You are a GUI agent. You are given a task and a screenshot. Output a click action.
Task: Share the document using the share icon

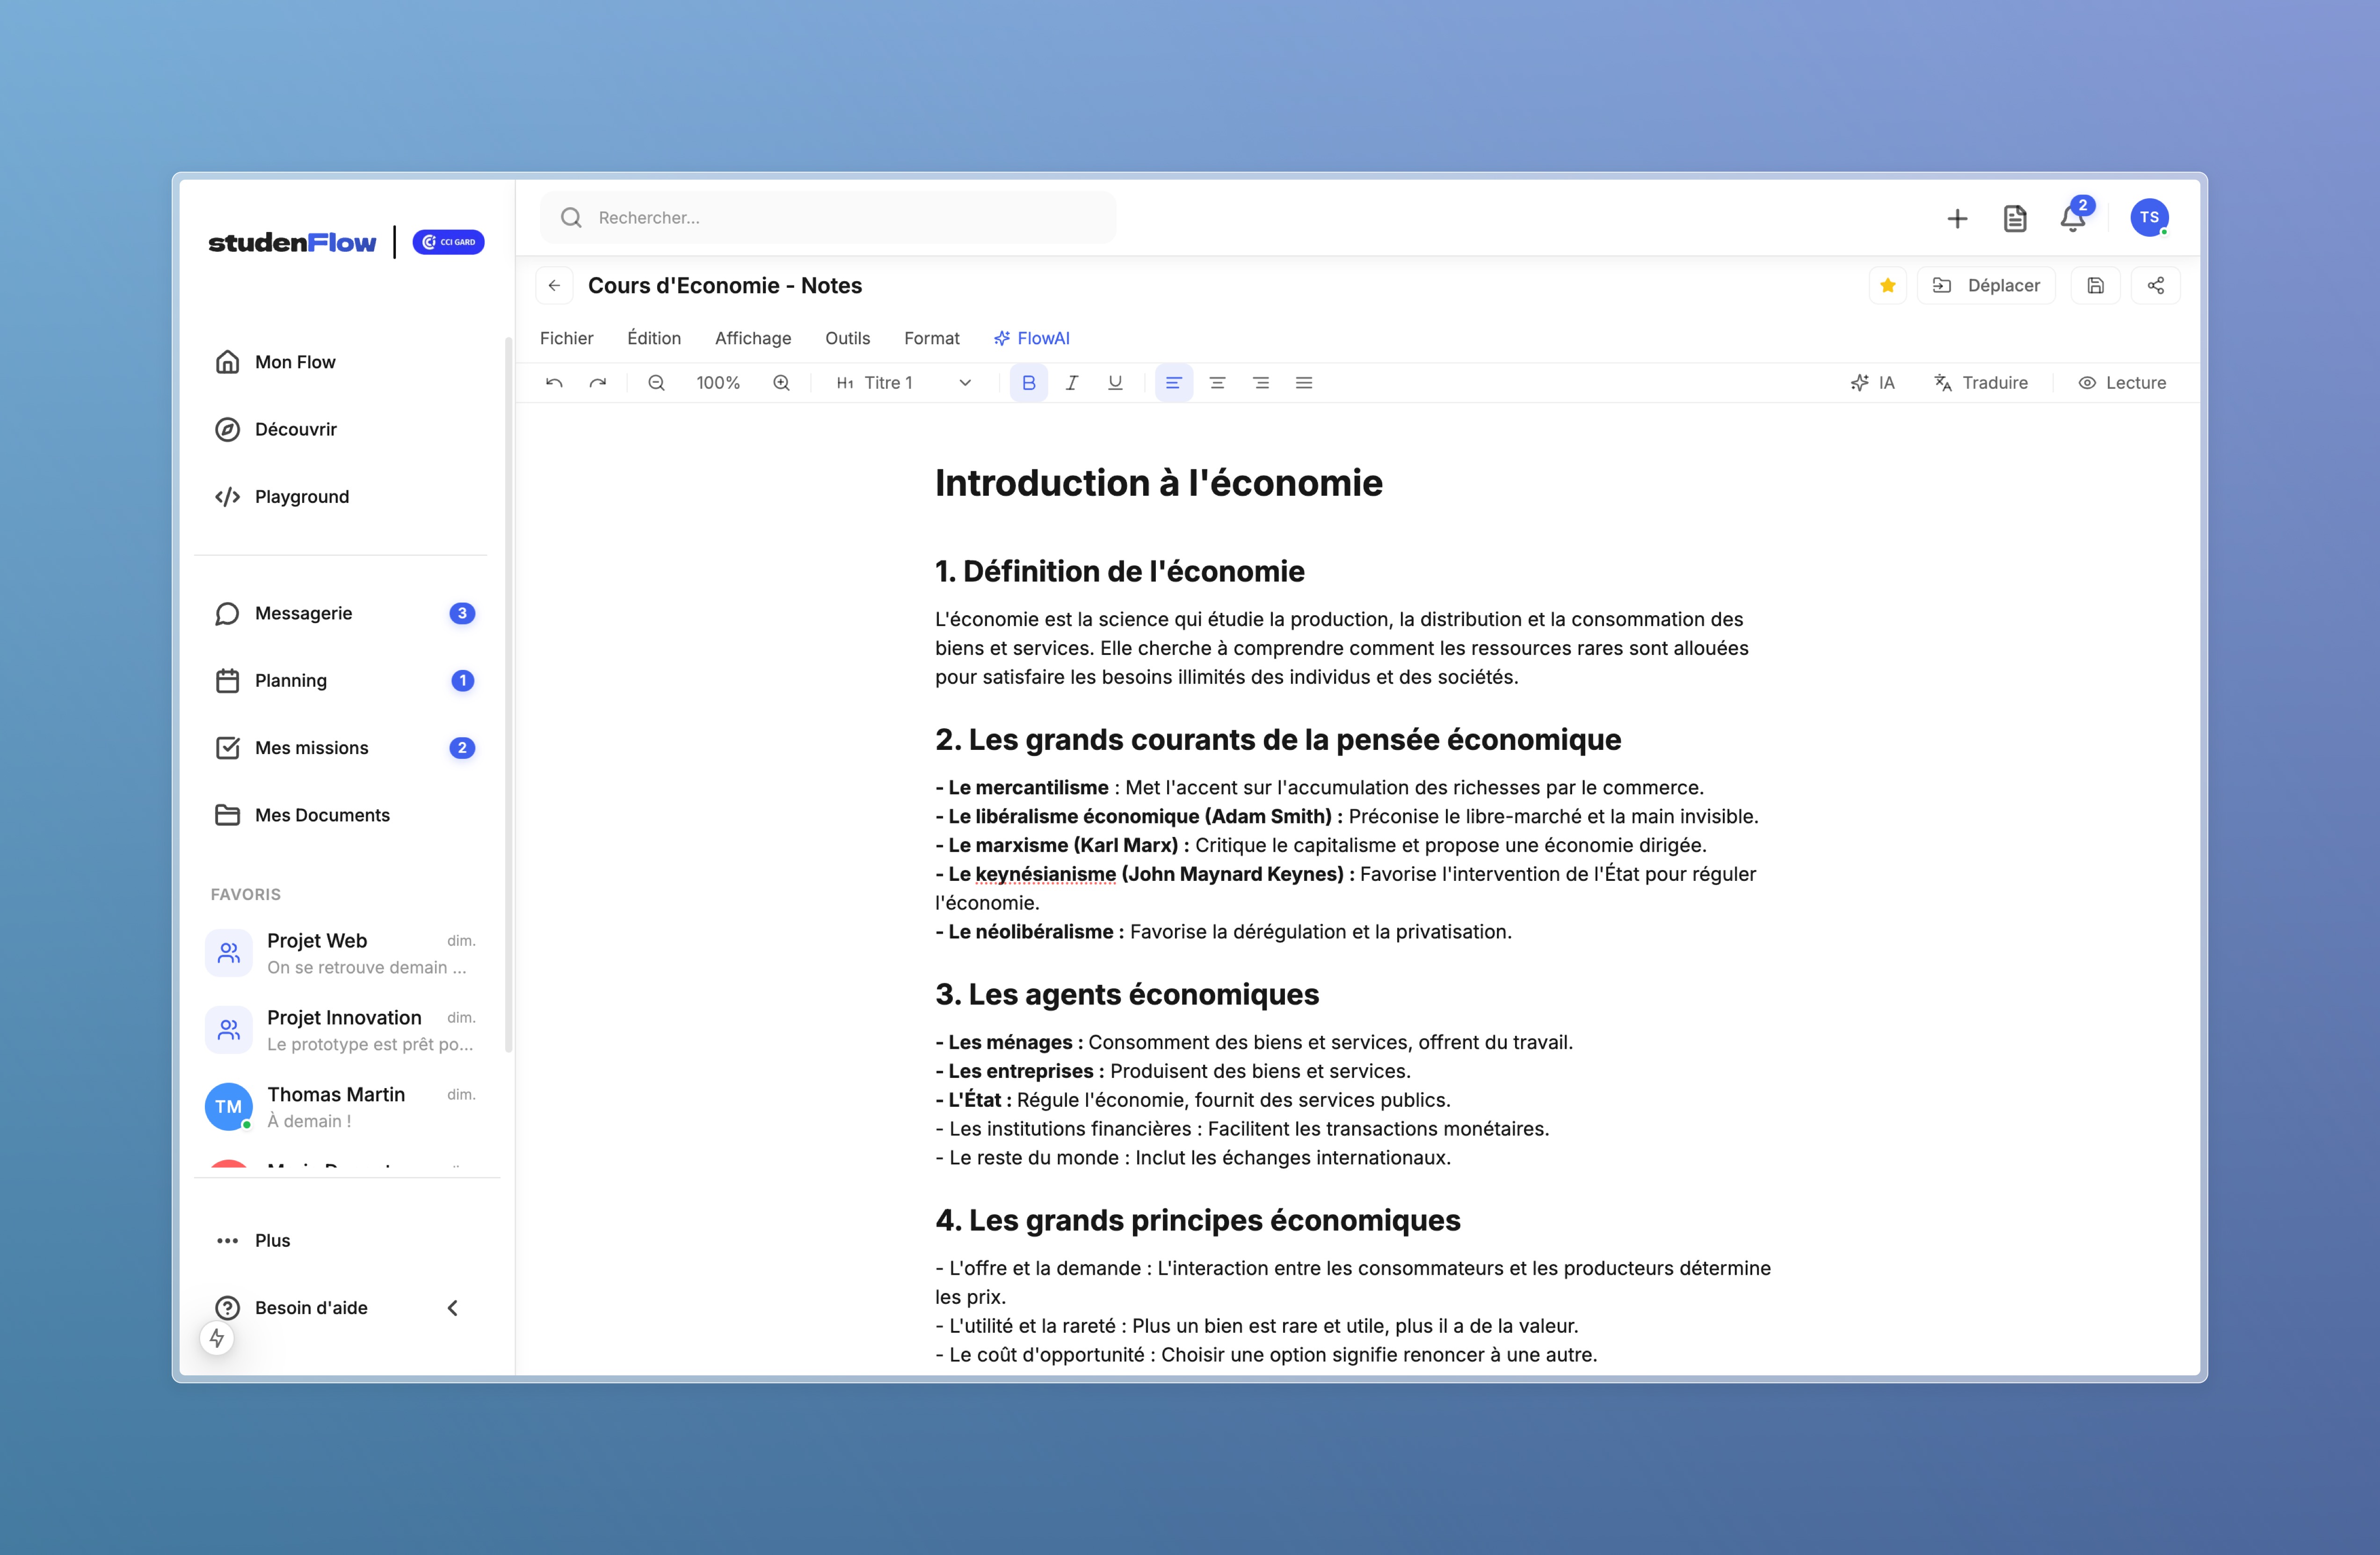tap(2156, 285)
